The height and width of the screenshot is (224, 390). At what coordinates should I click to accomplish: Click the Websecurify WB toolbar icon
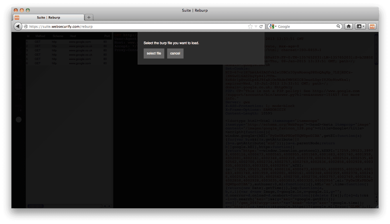click(372, 26)
